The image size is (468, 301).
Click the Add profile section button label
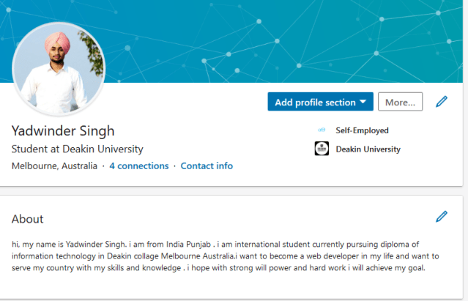[x=315, y=103]
